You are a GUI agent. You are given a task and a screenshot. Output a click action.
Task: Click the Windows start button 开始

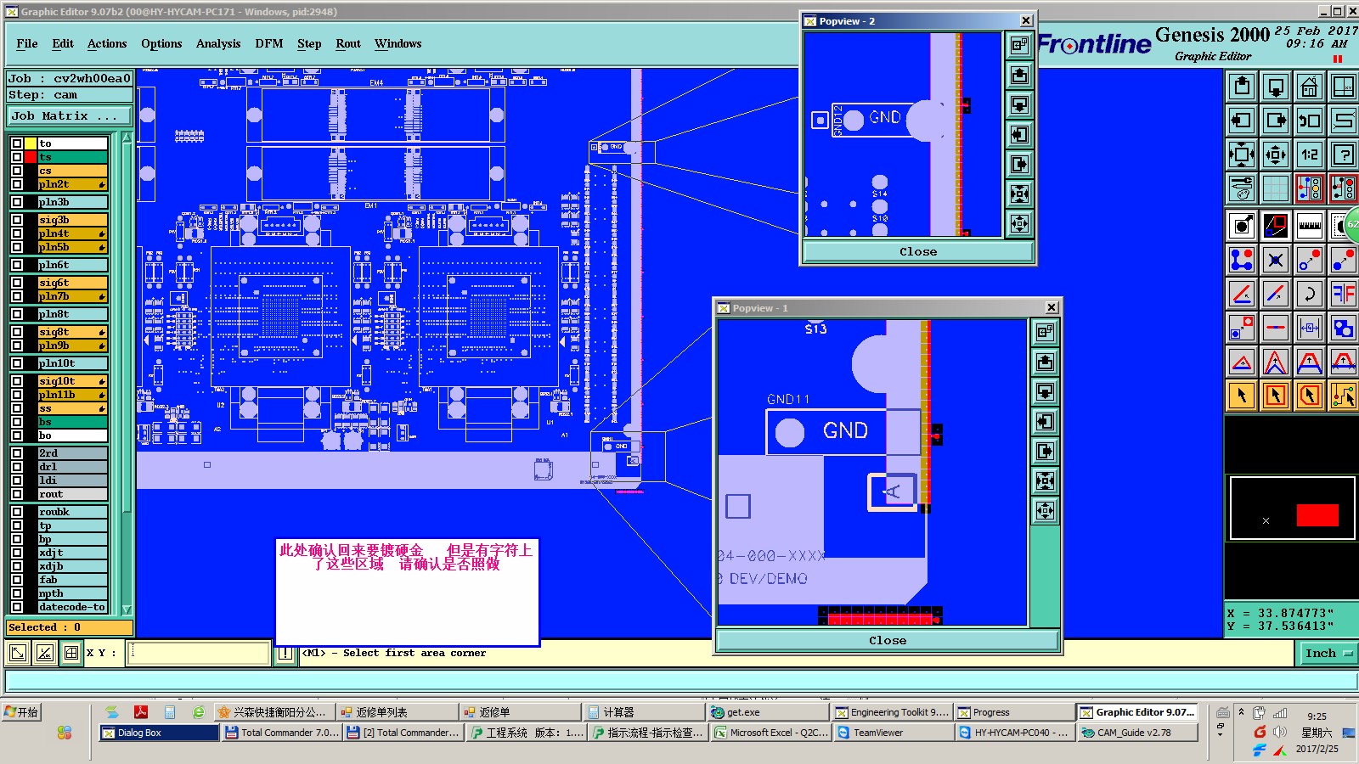[x=22, y=712]
